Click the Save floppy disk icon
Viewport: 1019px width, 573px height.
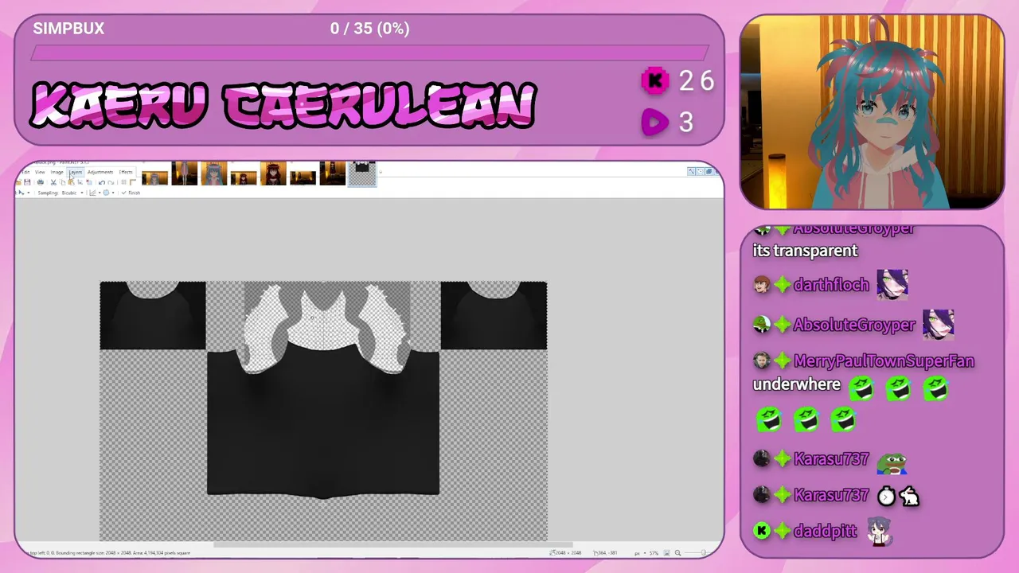click(27, 182)
